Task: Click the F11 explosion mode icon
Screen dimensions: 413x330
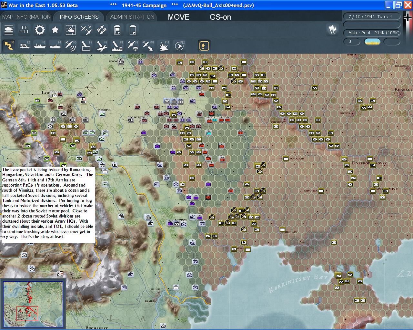Action: point(164,46)
